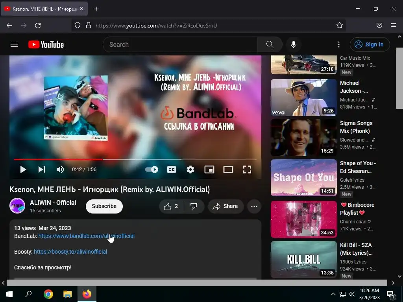Viewport: 403px width, 302px height.
Task: Open Bimbocore Playlist thumbnail
Action: (304, 219)
